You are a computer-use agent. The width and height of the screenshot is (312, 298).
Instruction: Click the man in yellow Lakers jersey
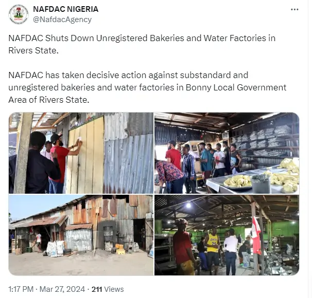pos(213,250)
